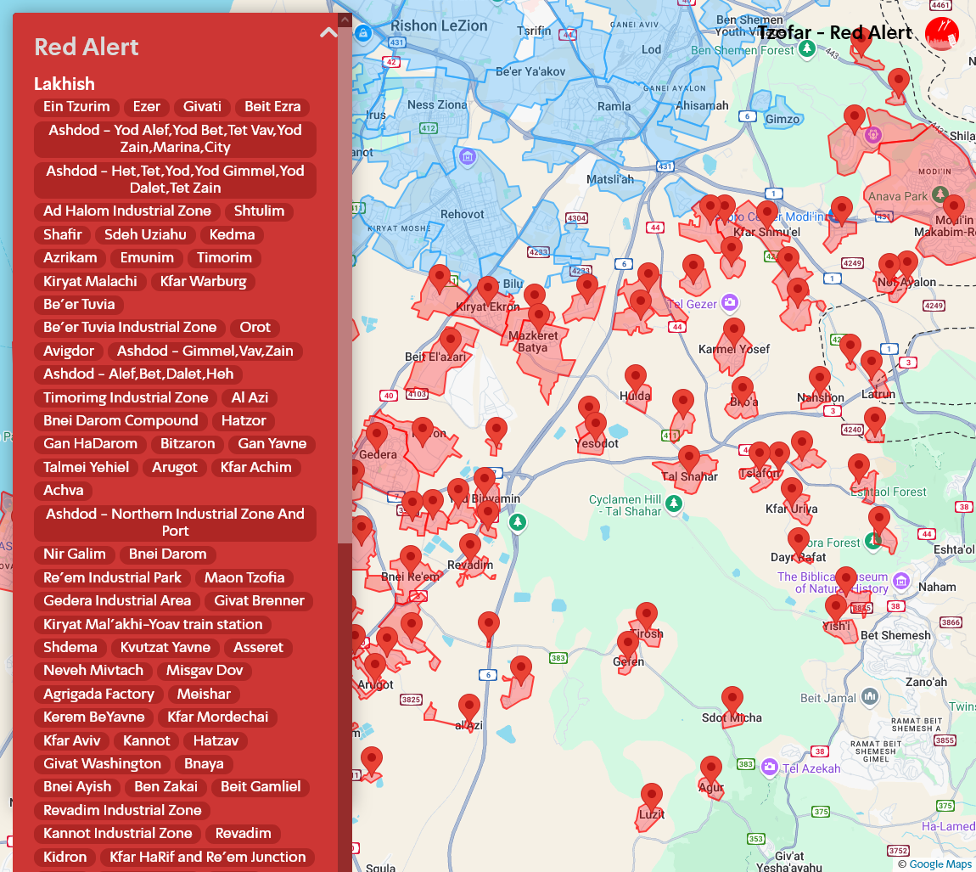976x872 pixels.
Task: Select the Ad Halom Industrial Zone tag
Action: coord(127,211)
